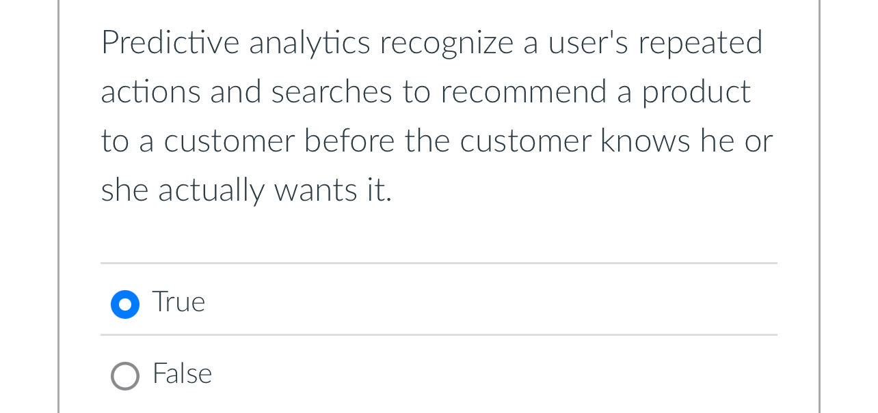Click the divider between True and False
The image size is (878, 413).
pos(438,335)
